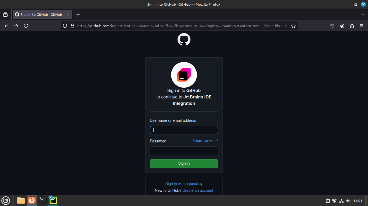
Task: Click the green Sign in button
Action: [184, 164]
